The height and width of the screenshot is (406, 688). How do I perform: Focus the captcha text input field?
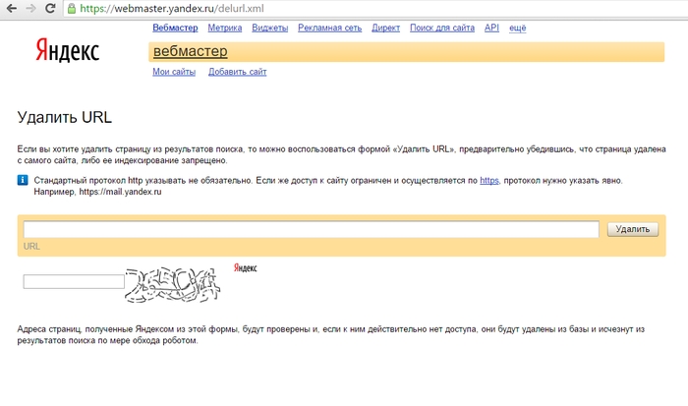74,281
